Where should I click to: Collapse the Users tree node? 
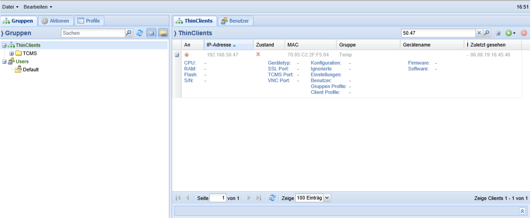4,62
